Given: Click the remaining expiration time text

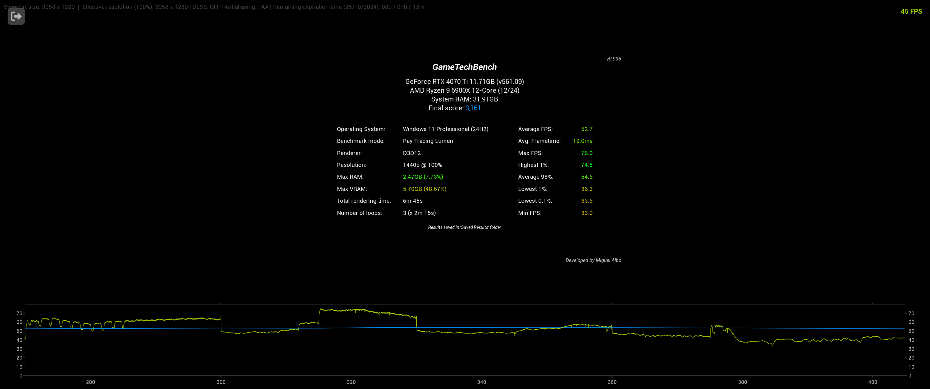Looking at the screenshot, I should point(349,7).
